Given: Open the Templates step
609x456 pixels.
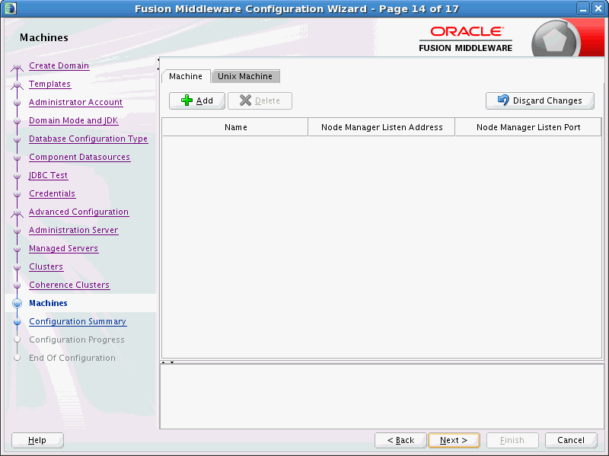Looking at the screenshot, I should (49, 84).
